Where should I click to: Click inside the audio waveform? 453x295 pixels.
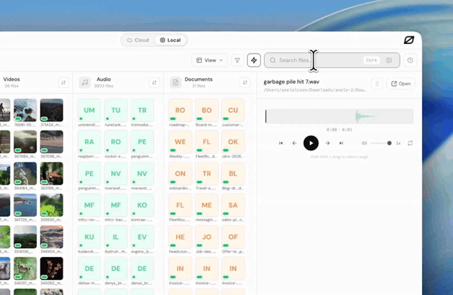339,116
